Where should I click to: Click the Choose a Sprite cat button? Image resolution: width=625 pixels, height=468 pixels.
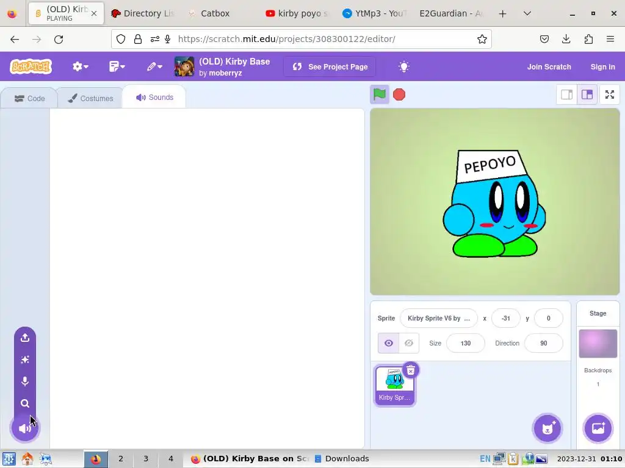point(547,428)
